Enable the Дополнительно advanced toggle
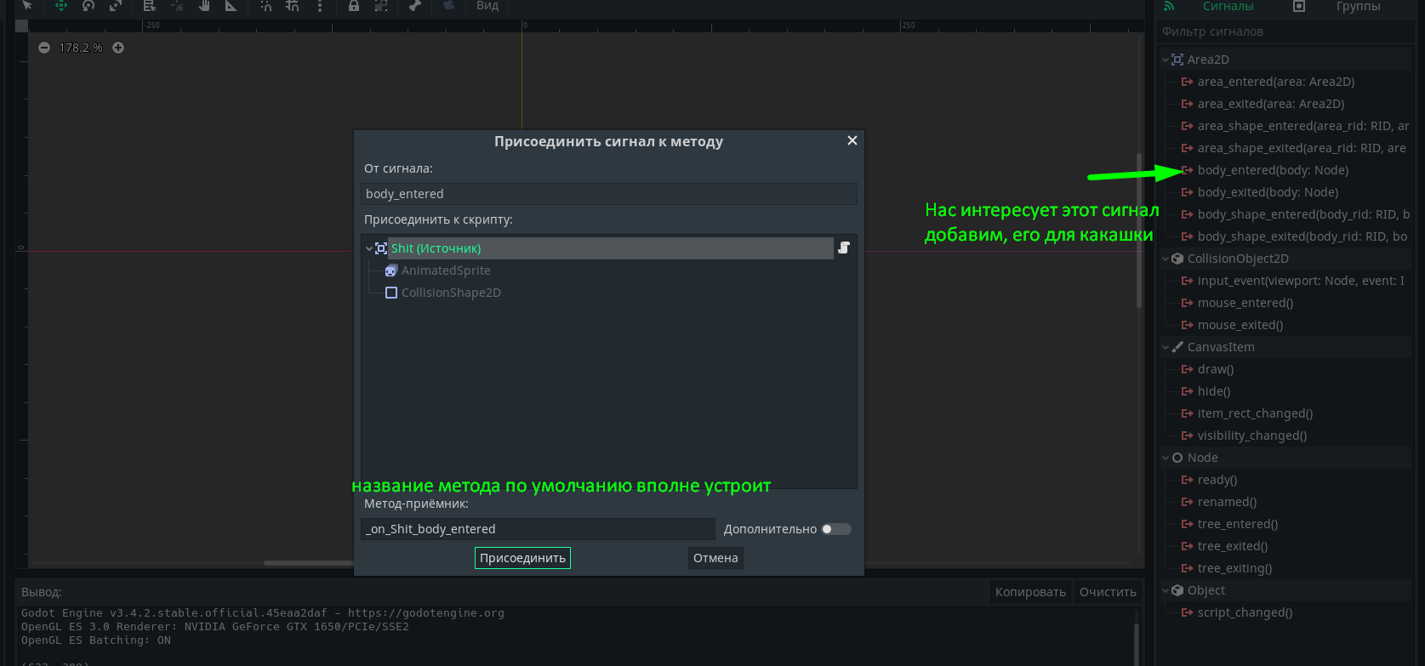Viewport: 1425px width, 666px height. pyautogui.click(x=835, y=529)
